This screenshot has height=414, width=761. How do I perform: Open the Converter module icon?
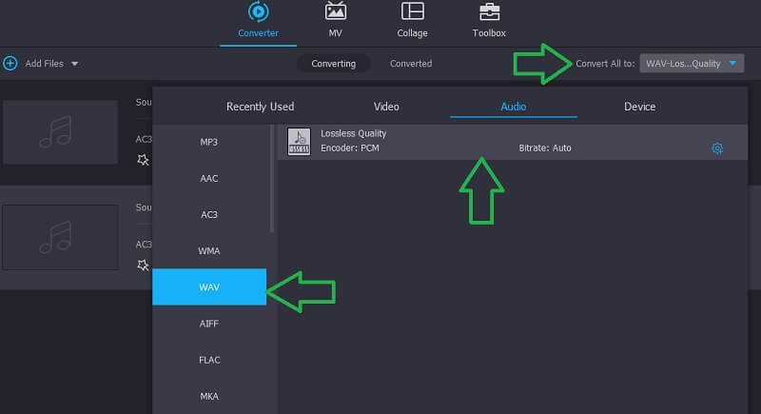click(x=258, y=13)
